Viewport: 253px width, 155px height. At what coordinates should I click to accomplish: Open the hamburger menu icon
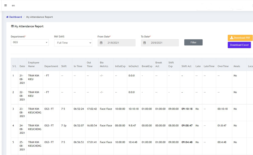(5, 5)
